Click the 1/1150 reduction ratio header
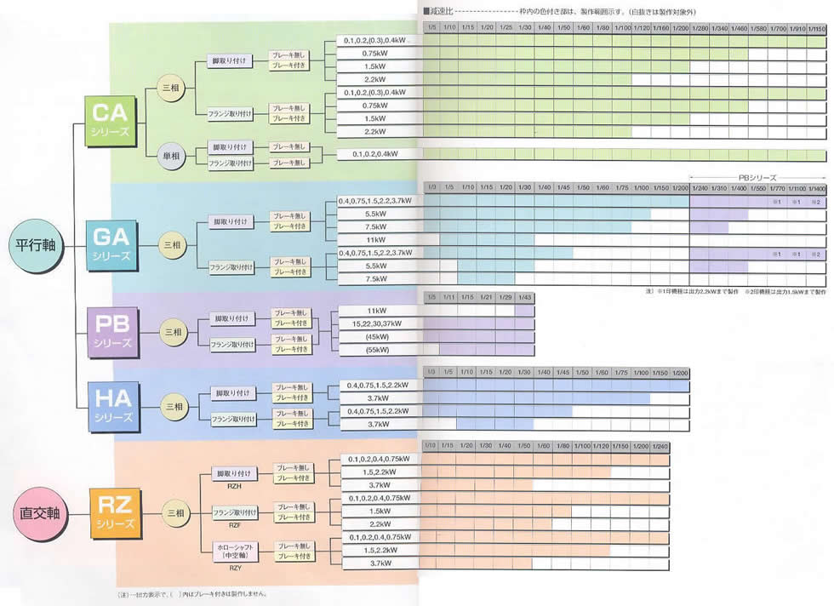 coord(817,28)
